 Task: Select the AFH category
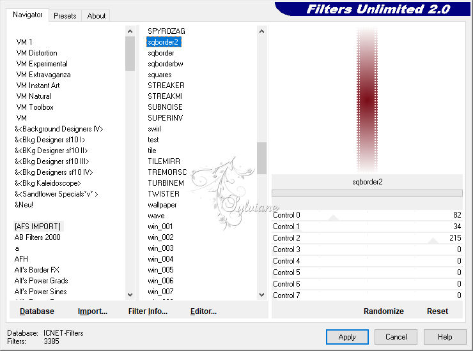(21, 259)
